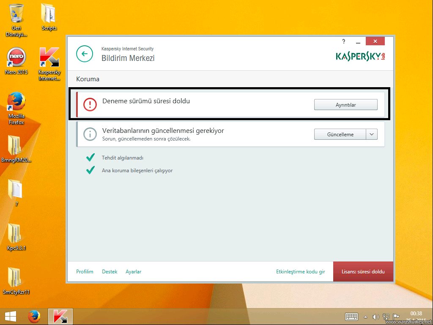Screen dimensions: 433x325
Task: Click the red trial expired warning icon
Action: [90, 105]
